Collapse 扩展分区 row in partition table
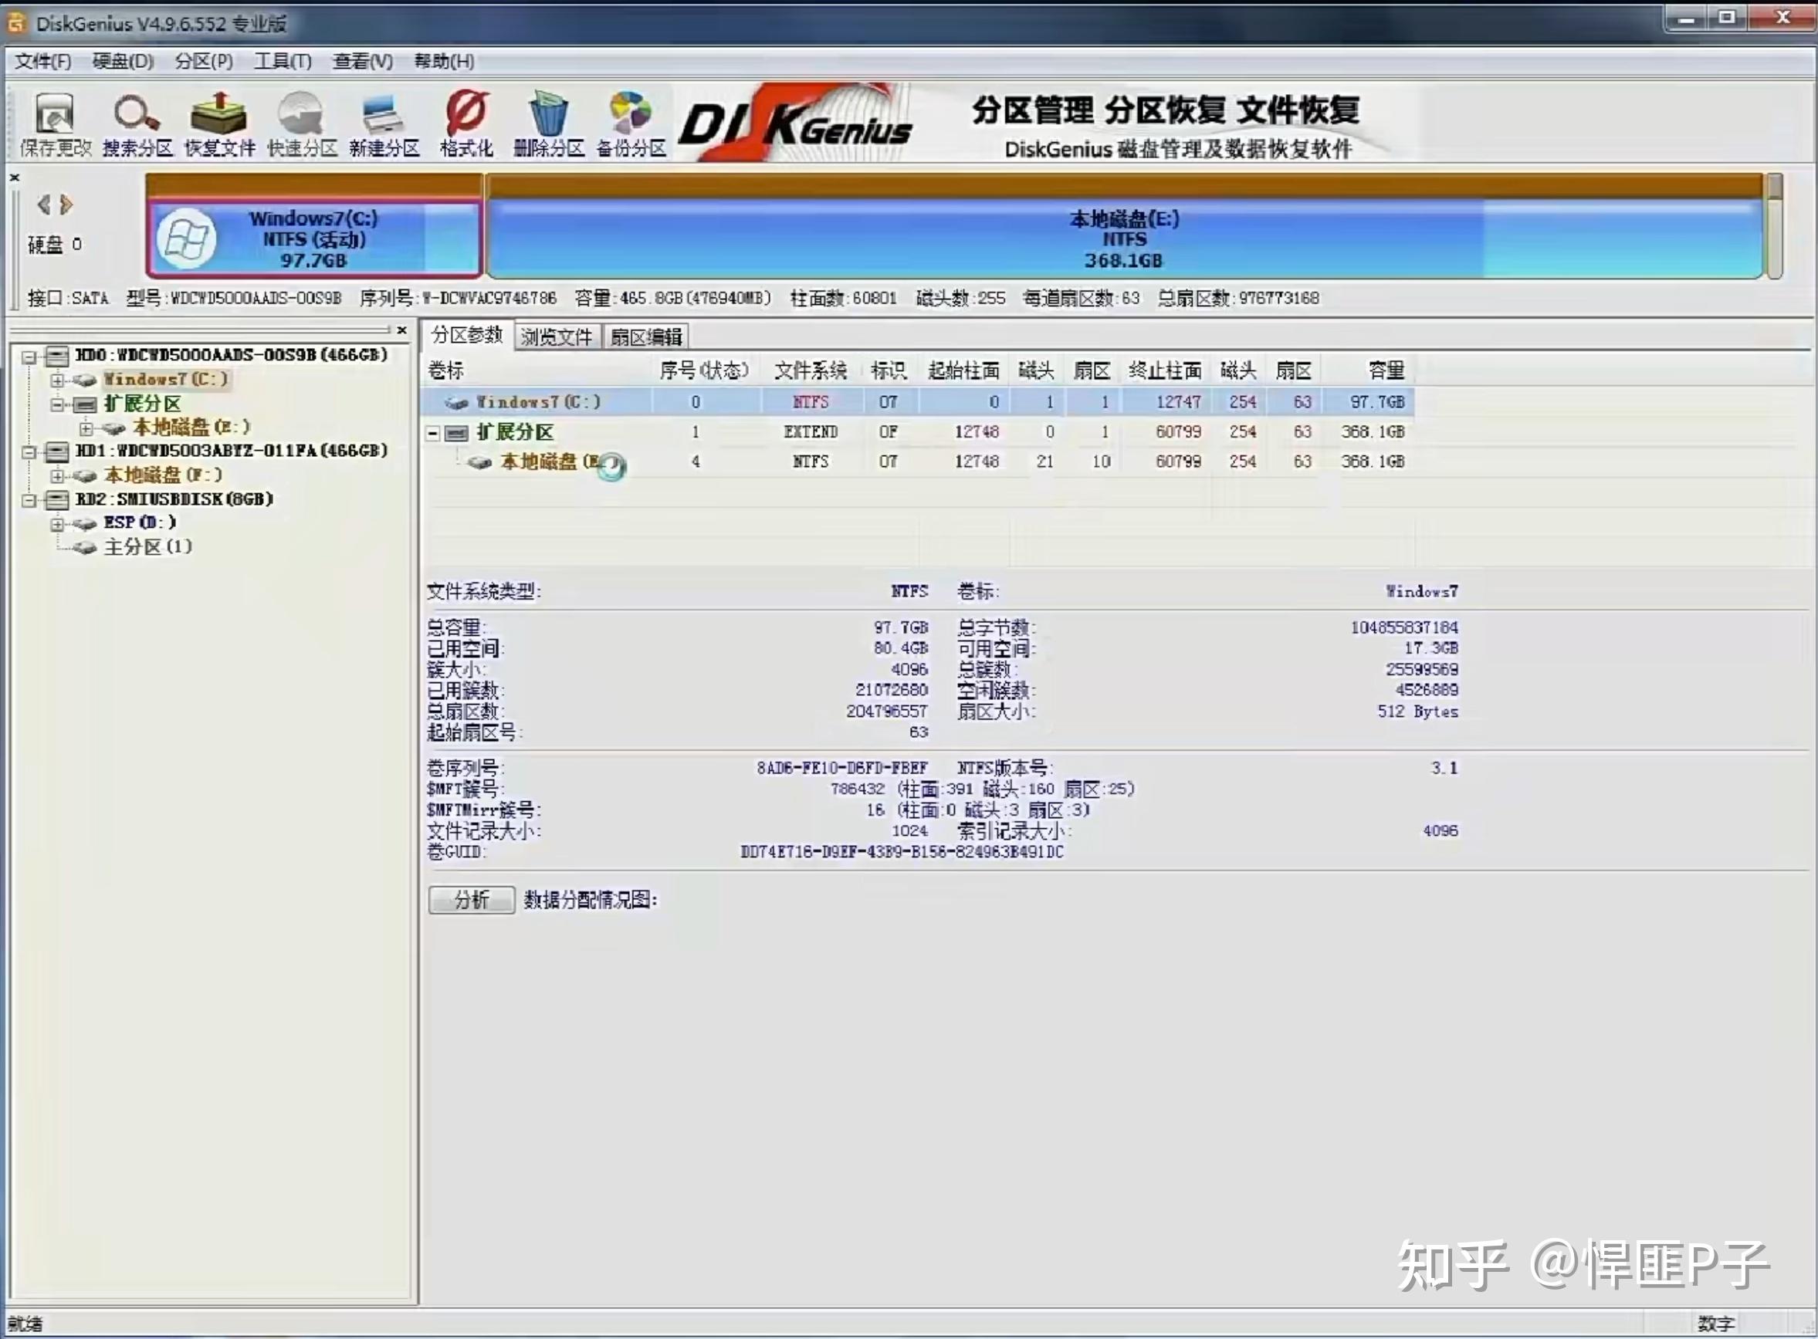 click(x=434, y=433)
